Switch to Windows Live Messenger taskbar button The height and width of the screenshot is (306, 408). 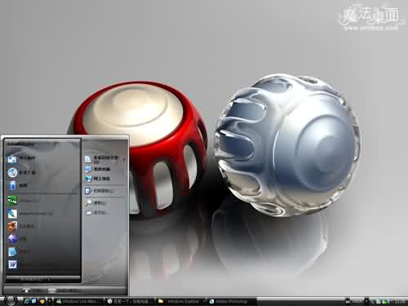78,301
